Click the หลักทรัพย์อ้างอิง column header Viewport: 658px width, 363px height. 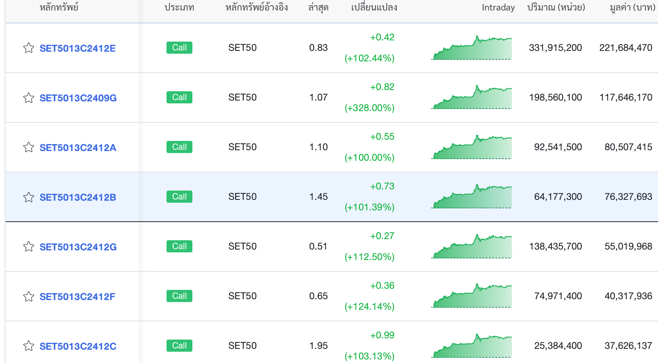(257, 7)
